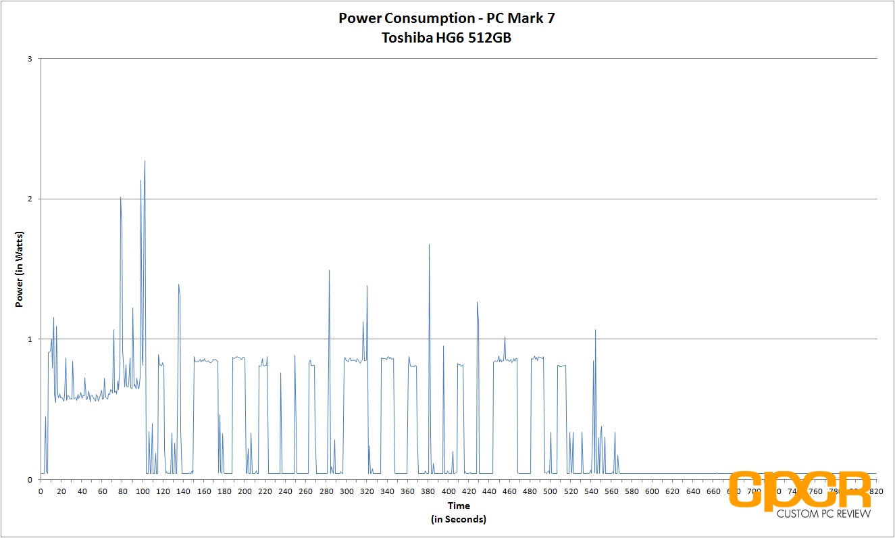Select the 'Power (in Watts)' vertical axis label

point(19,269)
